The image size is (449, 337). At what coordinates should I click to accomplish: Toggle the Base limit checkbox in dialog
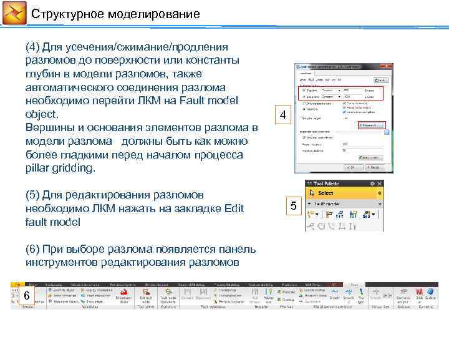pyautogui.click(x=304, y=97)
